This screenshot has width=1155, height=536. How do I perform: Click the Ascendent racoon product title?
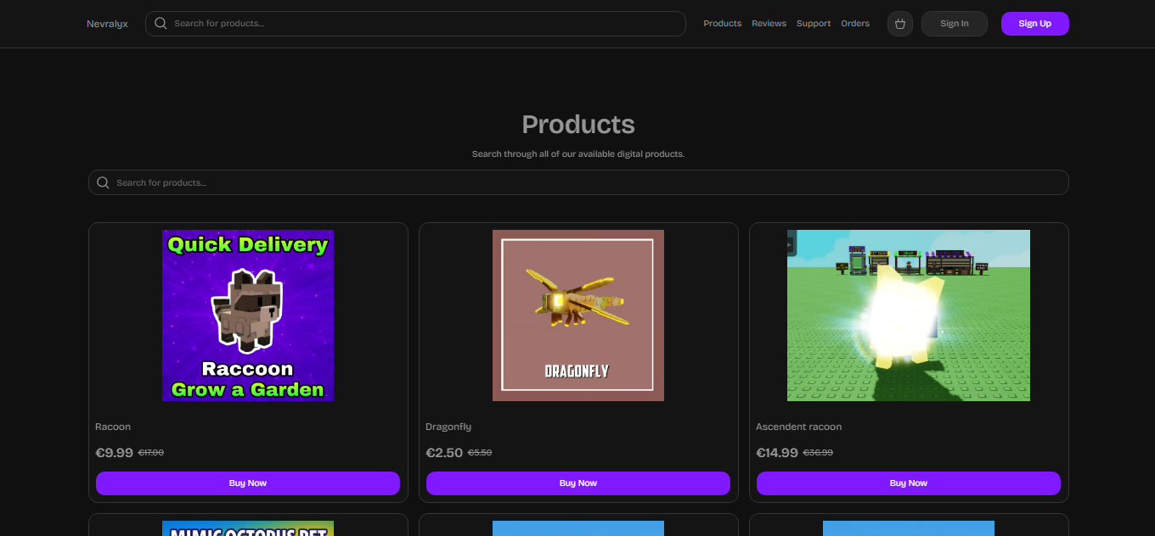coord(799,427)
